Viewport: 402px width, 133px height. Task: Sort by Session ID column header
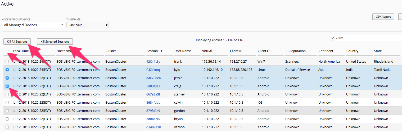(x=154, y=51)
